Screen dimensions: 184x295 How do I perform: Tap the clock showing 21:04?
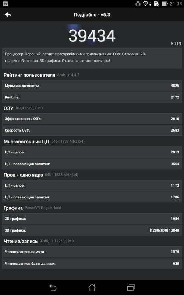pyautogui.click(x=176, y=4)
